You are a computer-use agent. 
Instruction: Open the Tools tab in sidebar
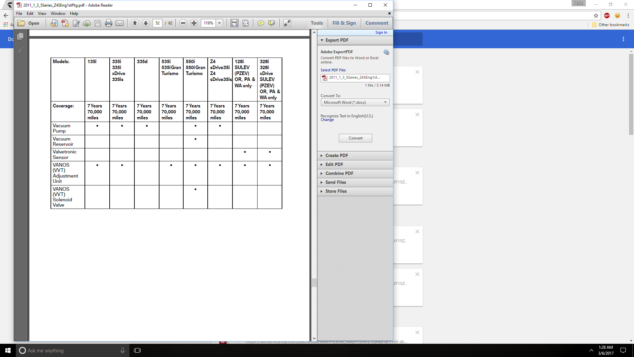pyautogui.click(x=316, y=23)
